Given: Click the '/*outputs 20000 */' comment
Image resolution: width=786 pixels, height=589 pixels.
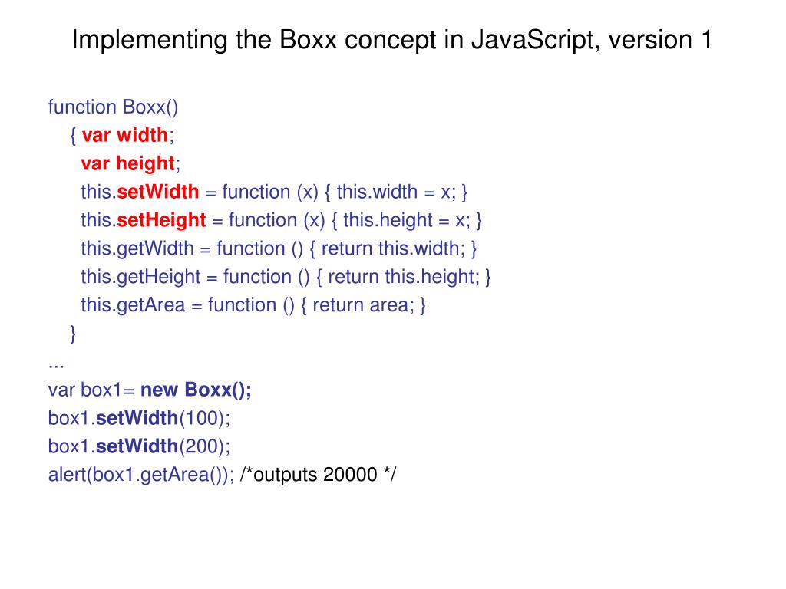Looking at the screenshot, I should [319, 475].
